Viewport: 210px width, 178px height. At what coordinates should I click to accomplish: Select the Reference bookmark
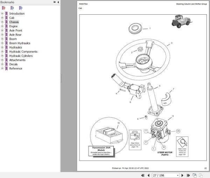point(16,68)
